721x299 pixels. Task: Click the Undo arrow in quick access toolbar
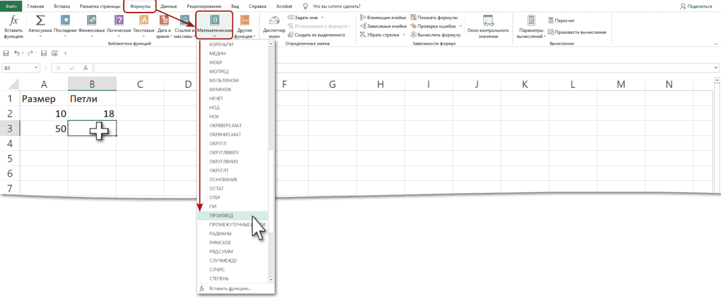[x=17, y=53]
